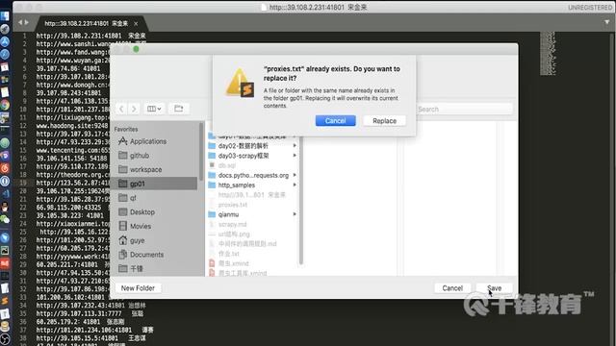Click line 36 text 60.205.179.2: 41801
This screenshot has height=346, width=616.
pyautogui.click(x=68, y=322)
